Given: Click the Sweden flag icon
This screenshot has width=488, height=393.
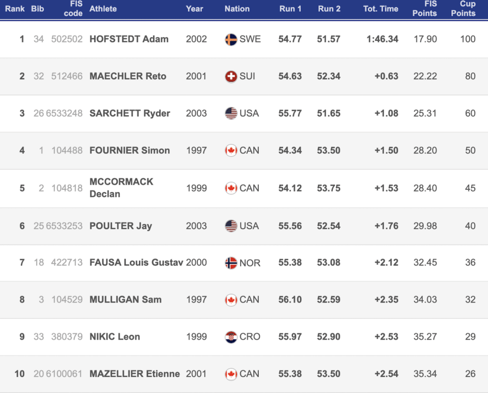Looking at the screenshot, I should [x=231, y=40].
